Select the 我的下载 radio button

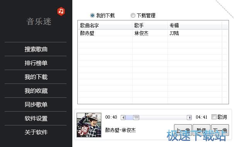pyautogui.click(x=92, y=15)
